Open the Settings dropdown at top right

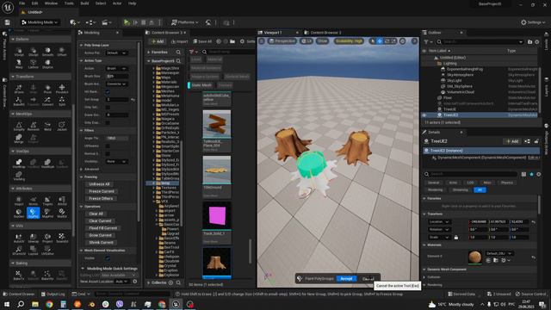533,22
